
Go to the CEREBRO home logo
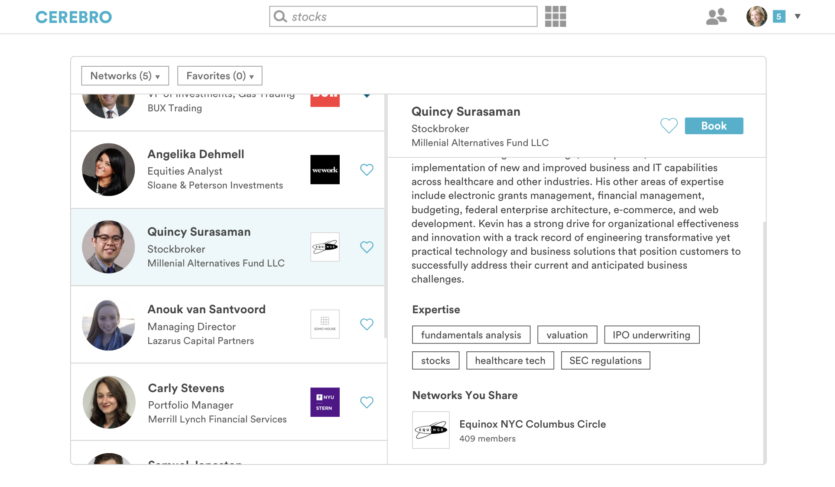click(74, 17)
